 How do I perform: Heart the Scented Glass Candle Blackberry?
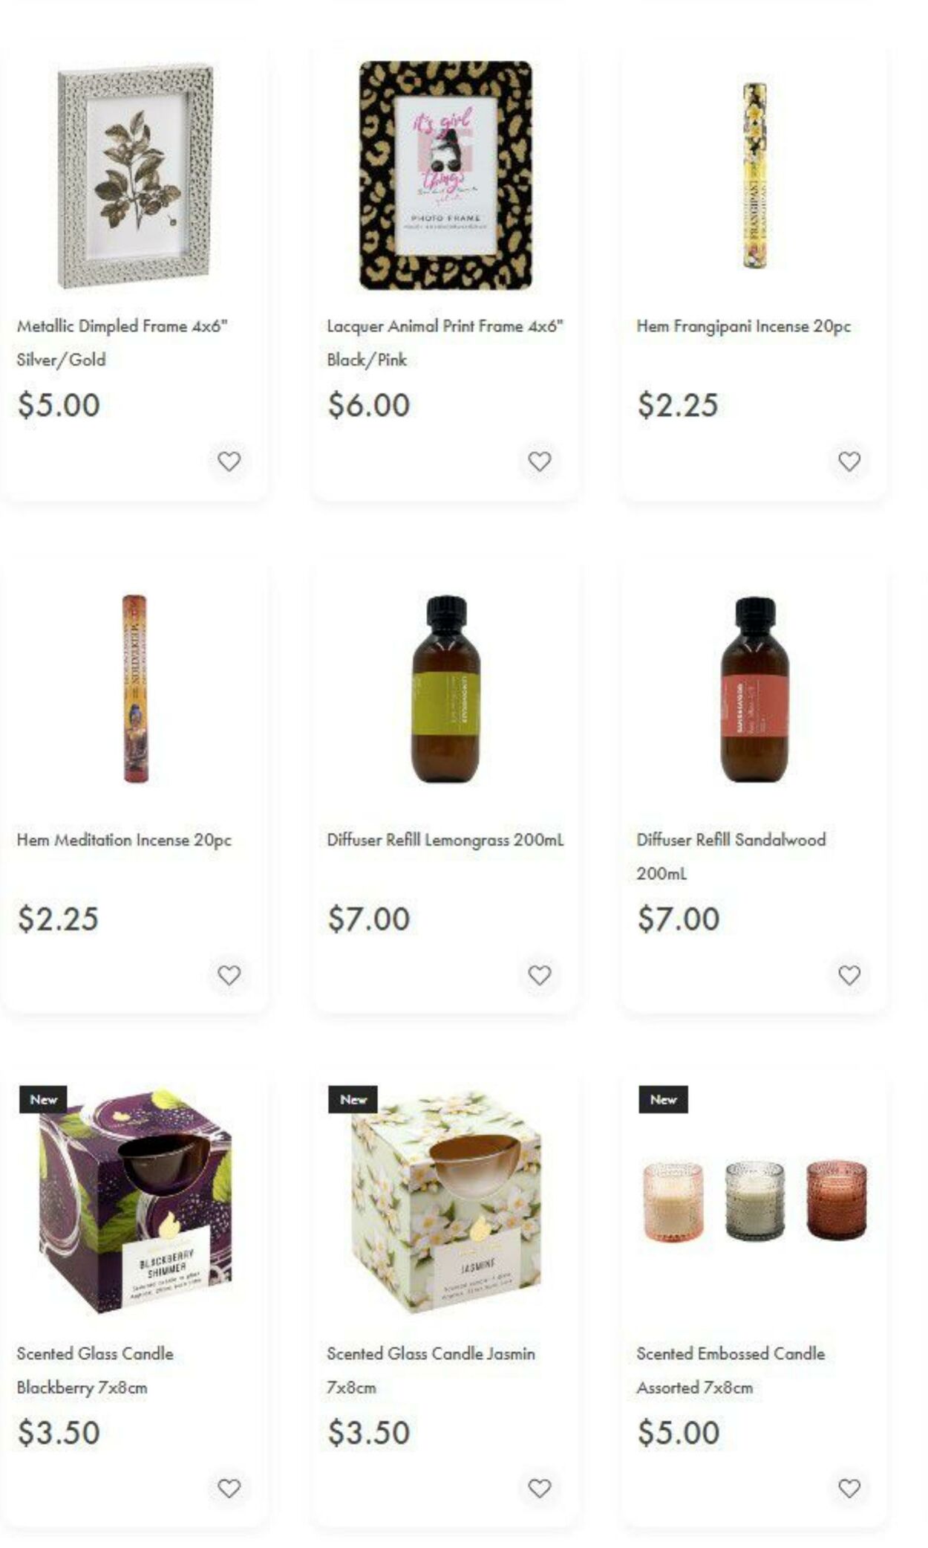click(229, 1489)
